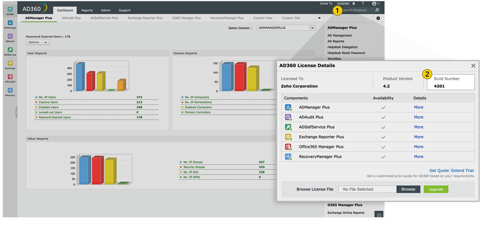Screen dimensions: 484x226
Task: Open Exchange Online Reports link
Action: (x=346, y=213)
